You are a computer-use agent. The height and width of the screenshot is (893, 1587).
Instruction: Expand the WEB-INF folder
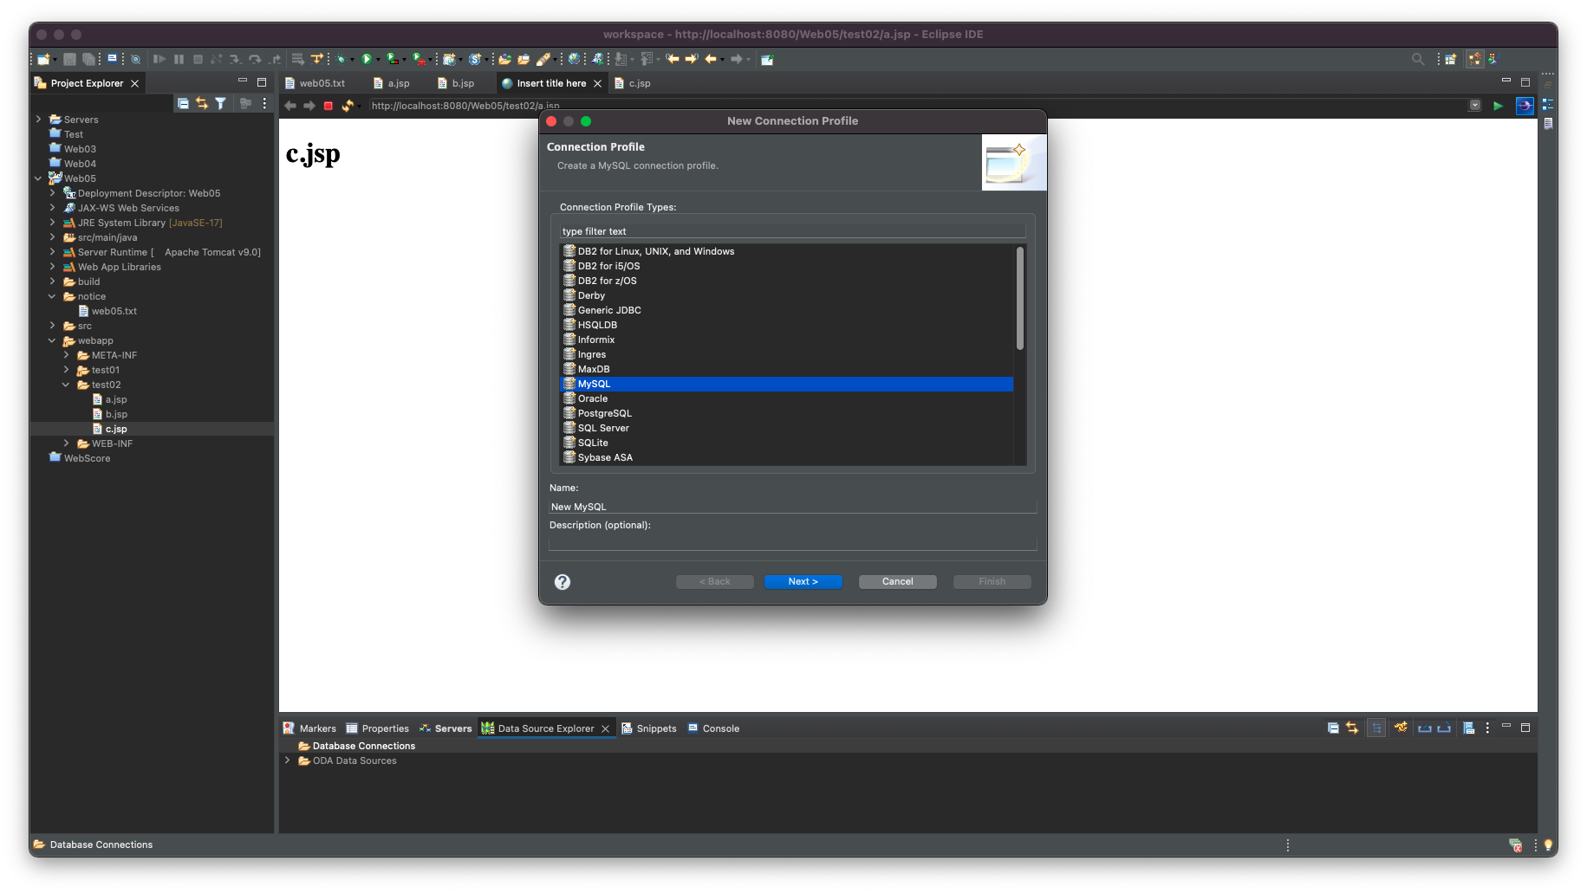coord(66,443)
